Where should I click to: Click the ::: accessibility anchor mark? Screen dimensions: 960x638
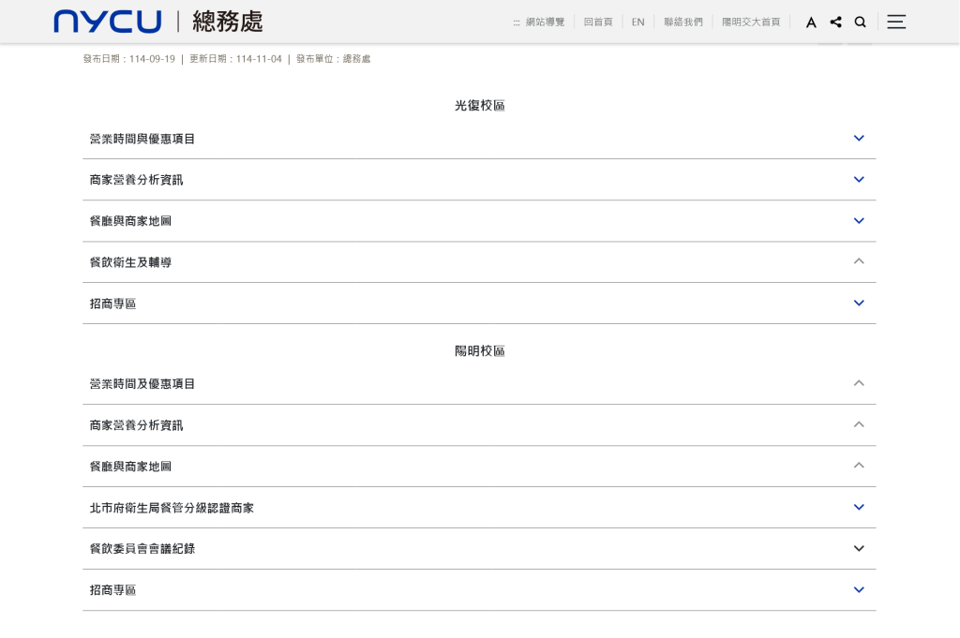point(517,22)
